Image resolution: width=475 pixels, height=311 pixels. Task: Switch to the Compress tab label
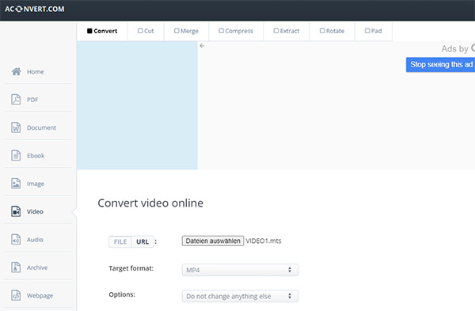239,31
